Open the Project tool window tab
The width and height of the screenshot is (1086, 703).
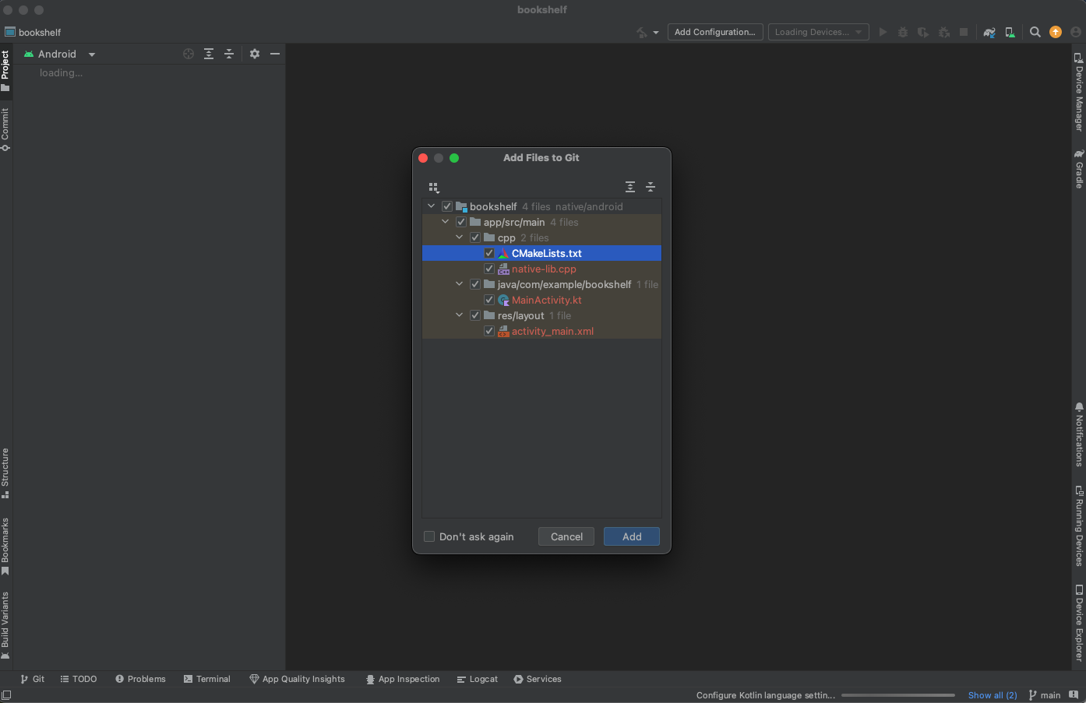5,71
